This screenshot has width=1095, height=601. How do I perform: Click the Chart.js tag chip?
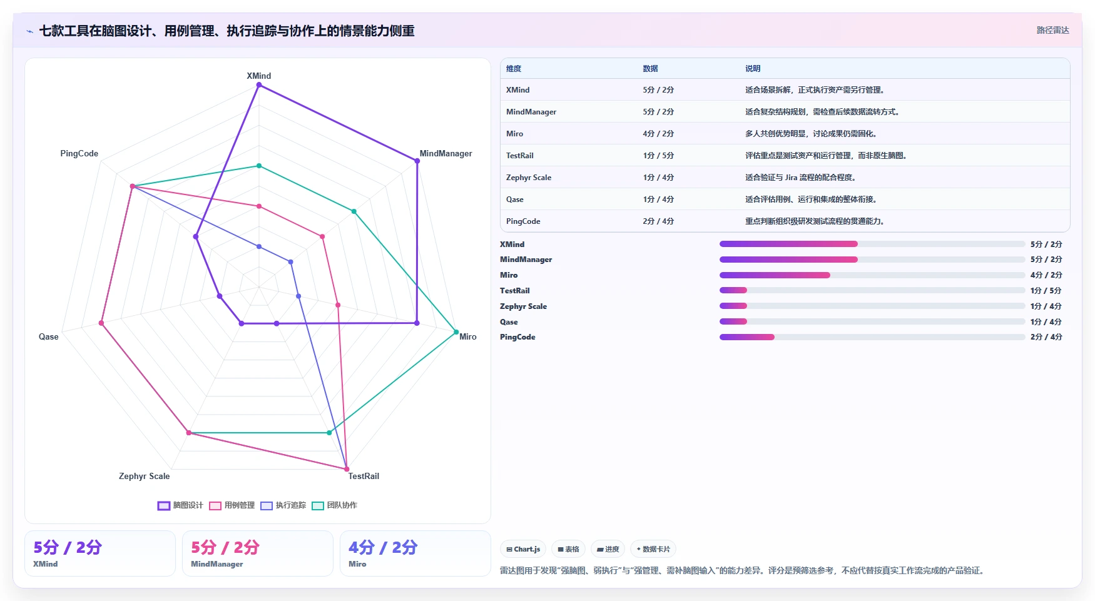click(523, 549)
